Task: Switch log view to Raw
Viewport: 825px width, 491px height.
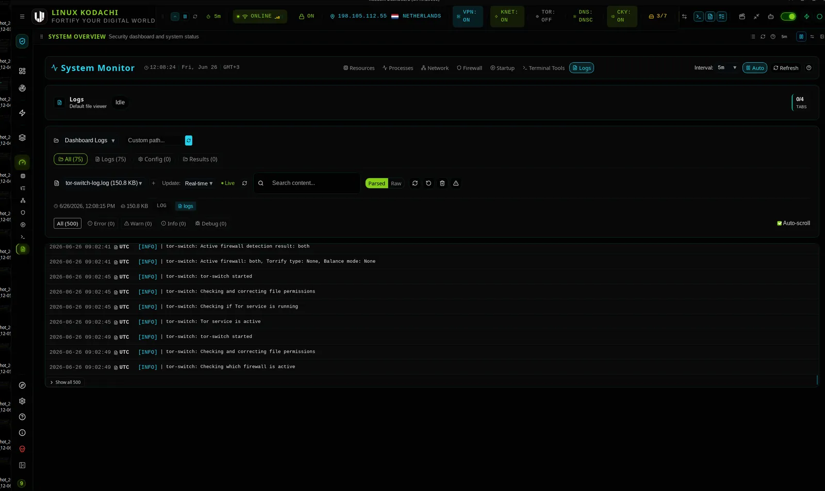Action: [396, 183]
